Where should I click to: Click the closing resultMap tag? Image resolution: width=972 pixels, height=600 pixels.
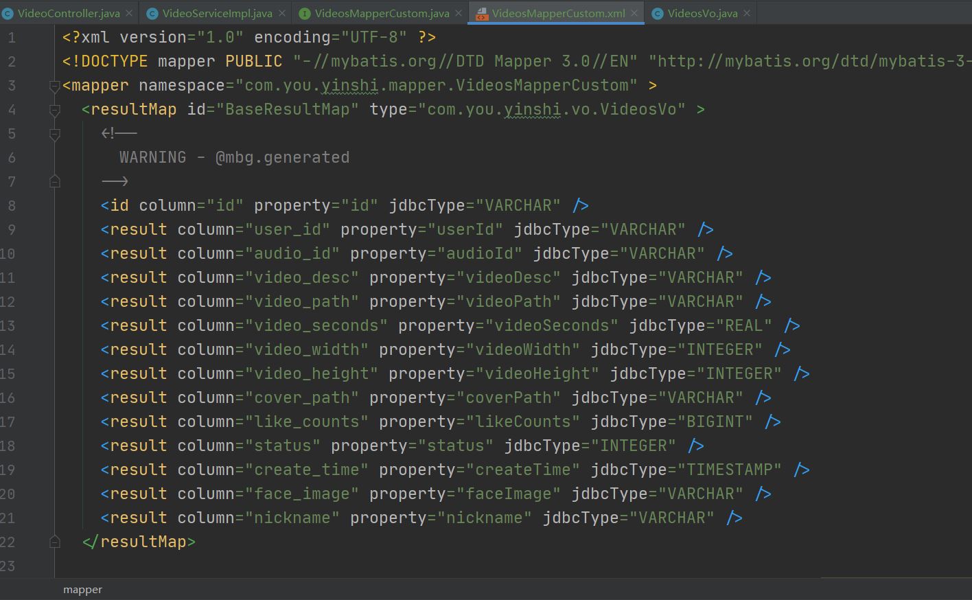coord(139,542)
